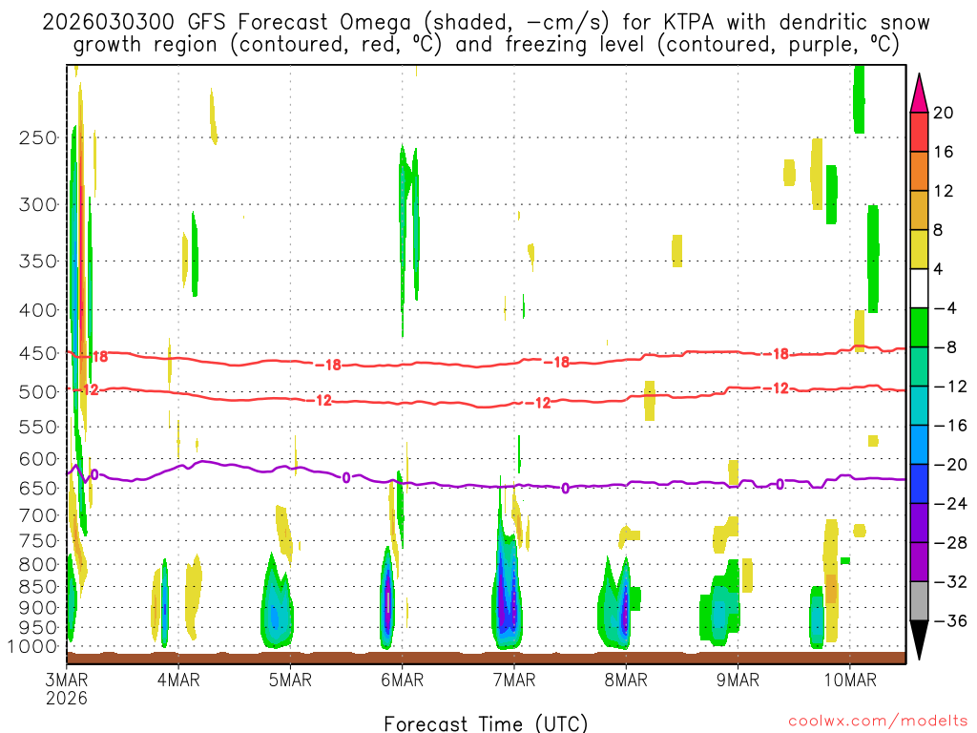Click the Forecast Time (UTC) axis title

tap(486, 723)
